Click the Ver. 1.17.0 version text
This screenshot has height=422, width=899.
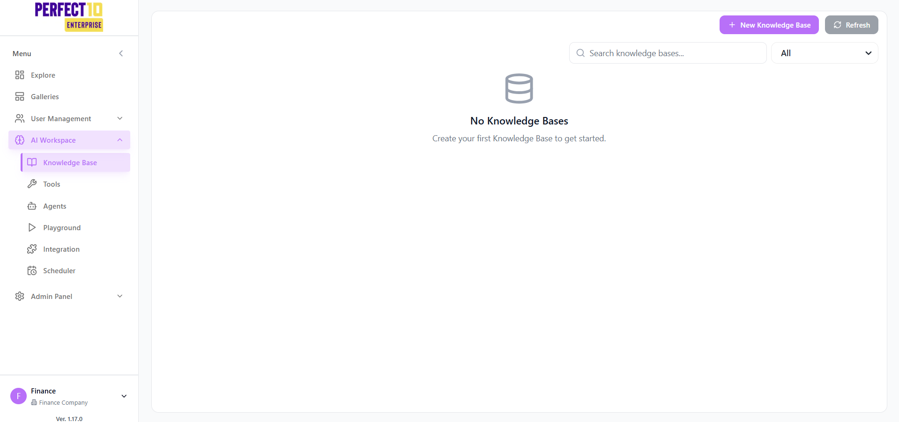point(69,419)
